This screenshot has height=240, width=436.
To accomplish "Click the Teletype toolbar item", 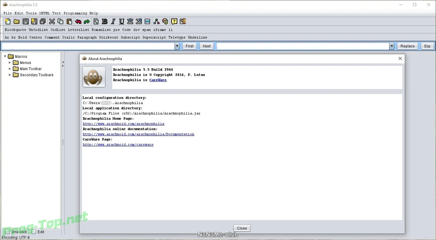I will (177, 37).
